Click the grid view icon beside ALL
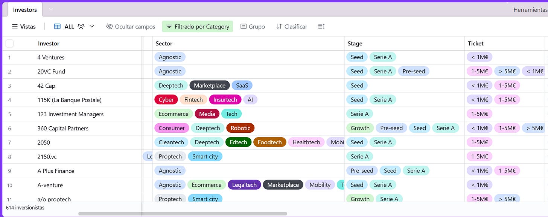This screenshot has width=548, height=217. (x=57, y=27)
